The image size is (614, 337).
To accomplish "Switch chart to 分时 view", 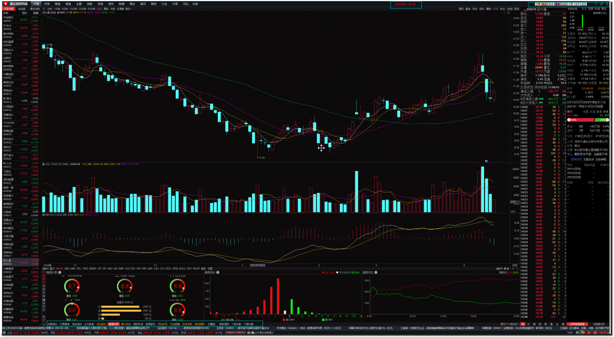I will [x=50, y=9].
